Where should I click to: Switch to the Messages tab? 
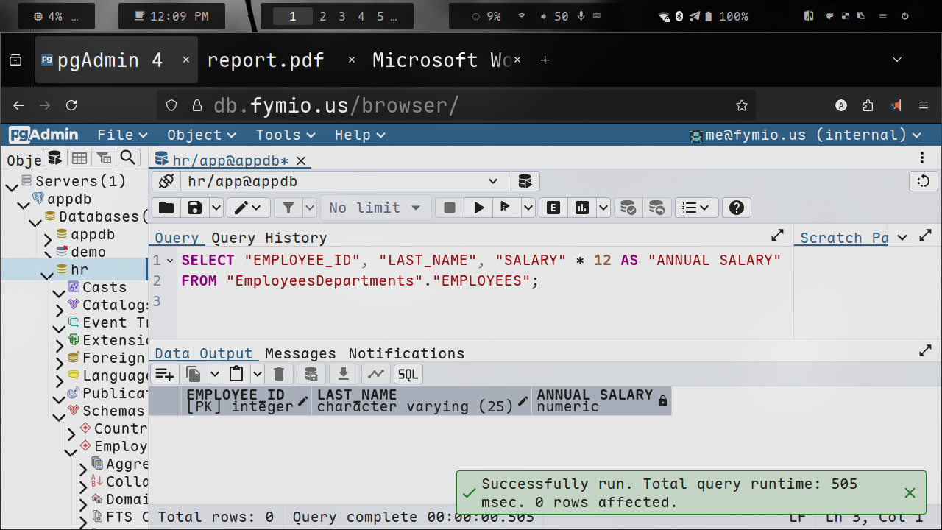pos(300,353)
